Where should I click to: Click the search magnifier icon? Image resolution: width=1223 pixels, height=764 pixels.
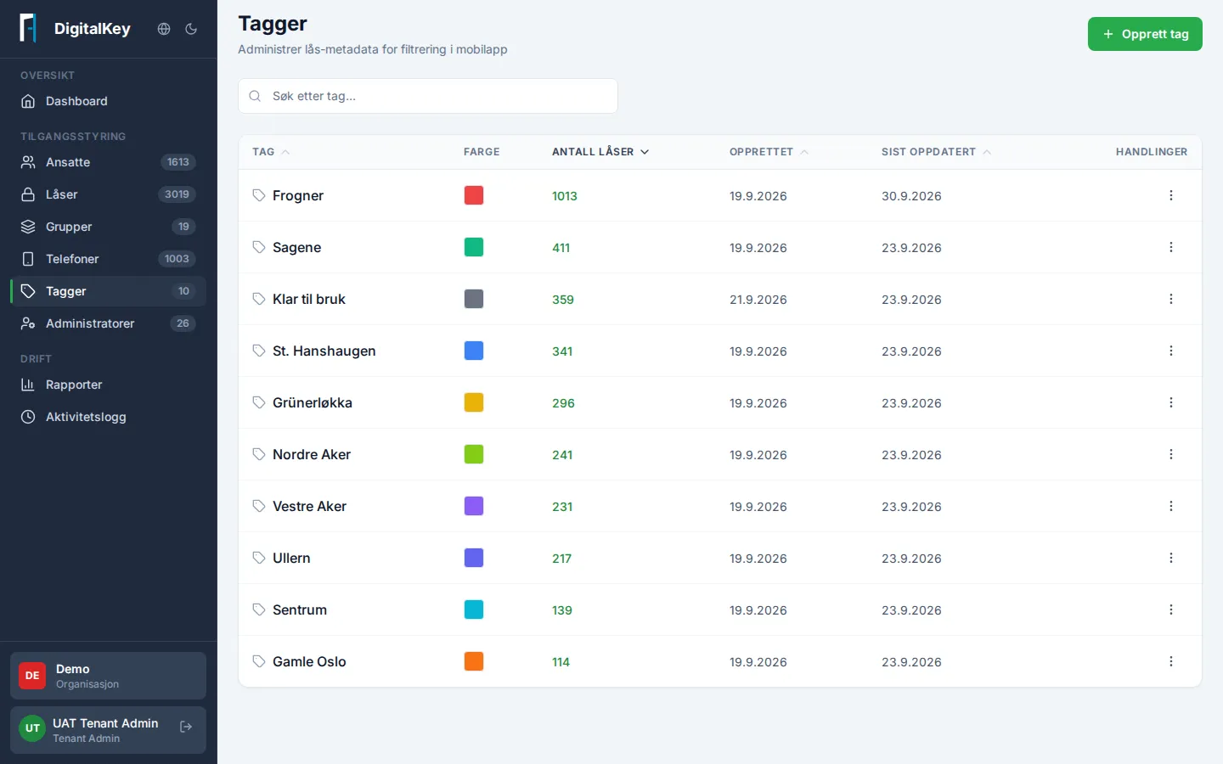[255, 96]
